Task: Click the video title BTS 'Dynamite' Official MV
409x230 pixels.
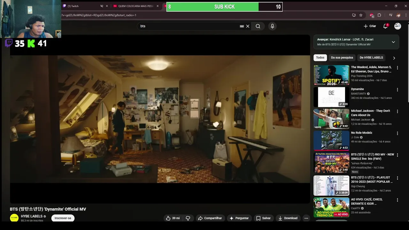Action: click(48, 209)
